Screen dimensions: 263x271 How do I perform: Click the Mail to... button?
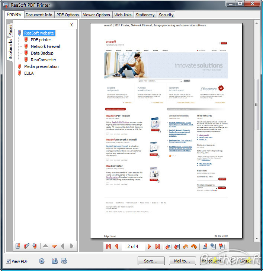tap(182, 261)
